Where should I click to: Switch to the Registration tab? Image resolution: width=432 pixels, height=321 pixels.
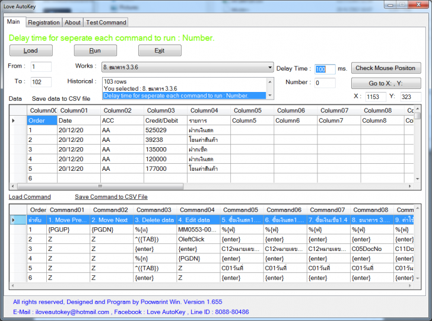(44, 23)
